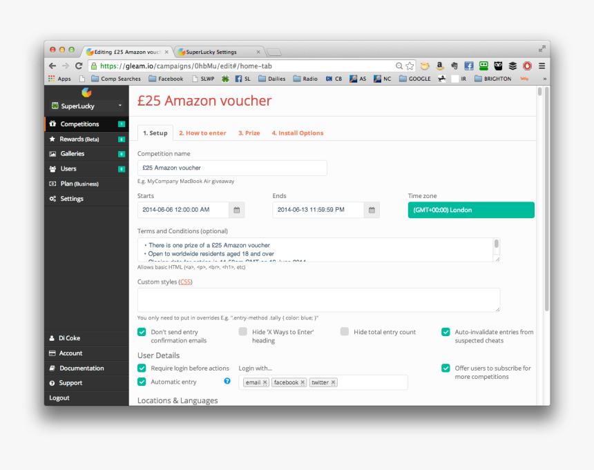Image resolution: width=594 pixels, height=470 pixels.
Task: Open the Dailies bookmark folder
Action: [x=272, y=79]
